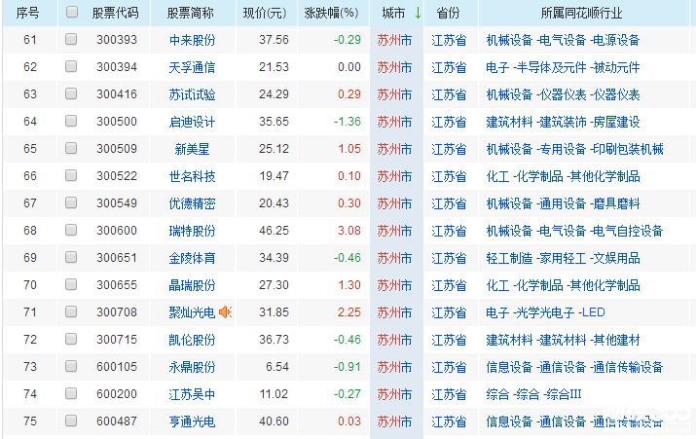Click change value -1.36
This screenshot has width=696, height=439.
point(348,122)
